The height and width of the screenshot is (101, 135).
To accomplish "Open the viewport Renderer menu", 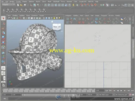I will pyautogui.click(x=35, y=16).
